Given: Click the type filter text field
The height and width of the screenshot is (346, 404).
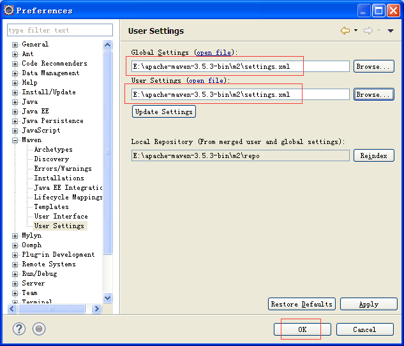Looking at the screenshot, I should tap(60, 30).
